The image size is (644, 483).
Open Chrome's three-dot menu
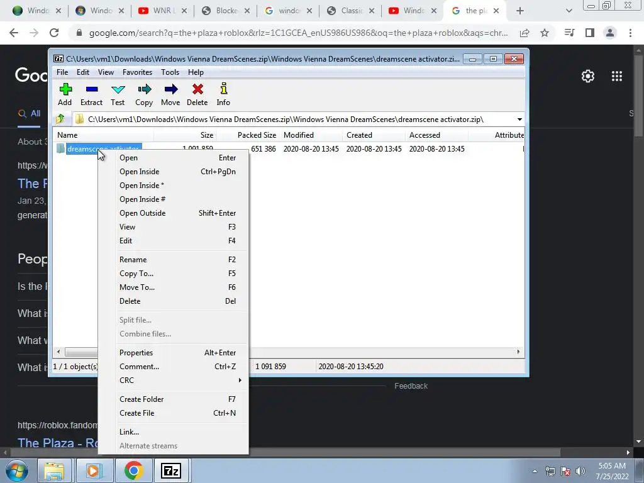[x=630, y=33]
